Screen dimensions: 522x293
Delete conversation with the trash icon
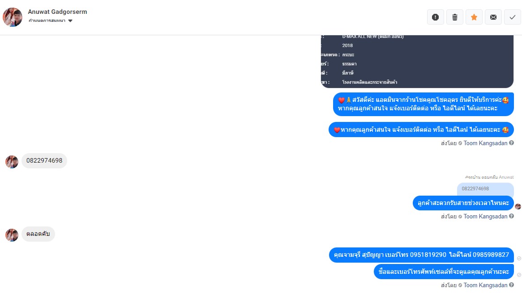[454, 17]
